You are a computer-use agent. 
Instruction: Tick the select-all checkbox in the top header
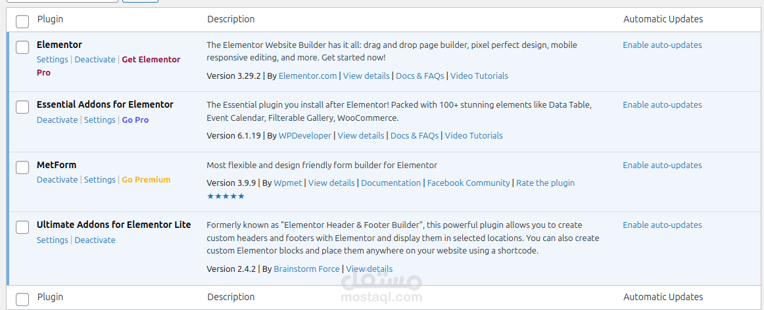[22, 22]
